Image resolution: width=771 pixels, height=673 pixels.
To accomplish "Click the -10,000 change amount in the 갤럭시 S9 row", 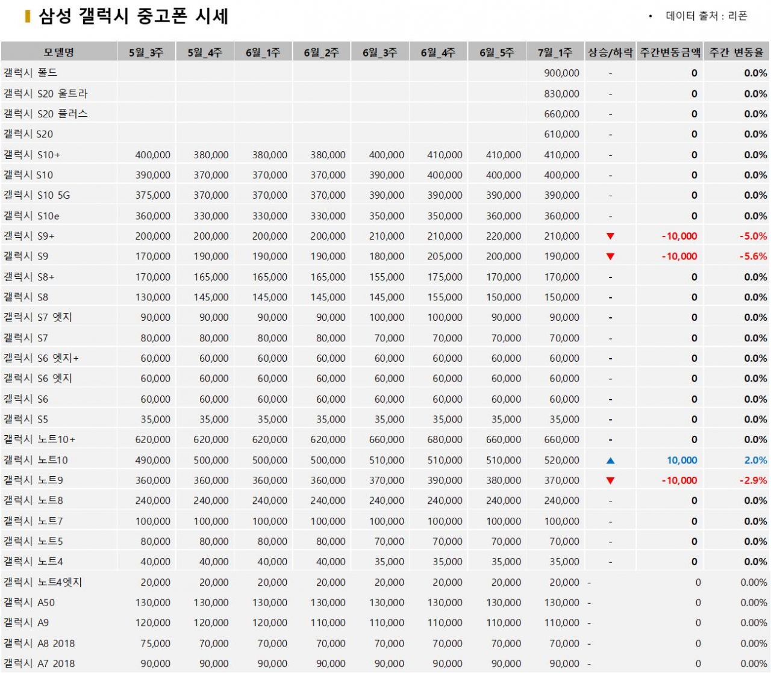I will click(x=679, y=256).
